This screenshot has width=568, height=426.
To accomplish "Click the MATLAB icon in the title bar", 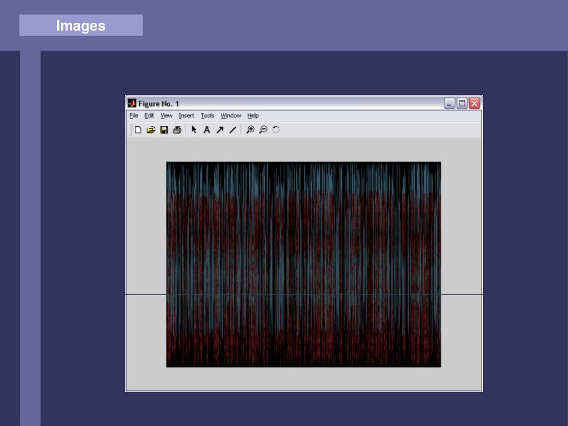I will (x=132, y=103).
